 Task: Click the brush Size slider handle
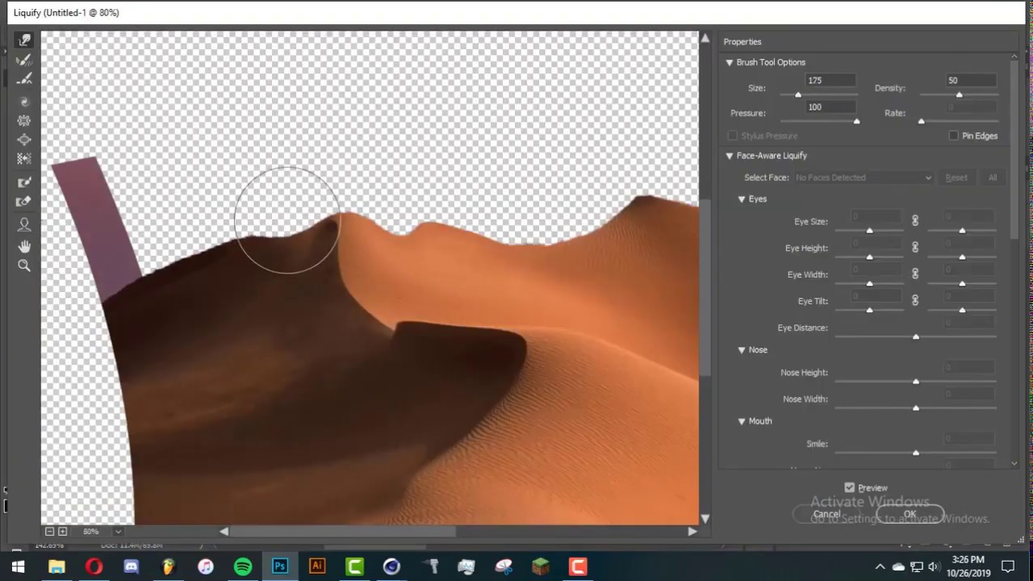pyautogui.click(x=798, y=95)
